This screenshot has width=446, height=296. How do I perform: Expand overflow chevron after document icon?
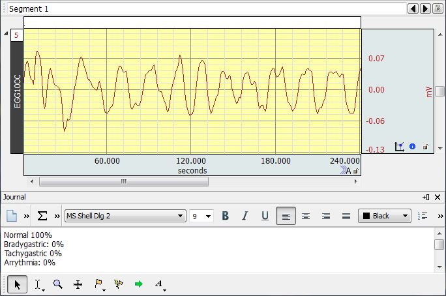pyautogui.click(x=27, y=216)
